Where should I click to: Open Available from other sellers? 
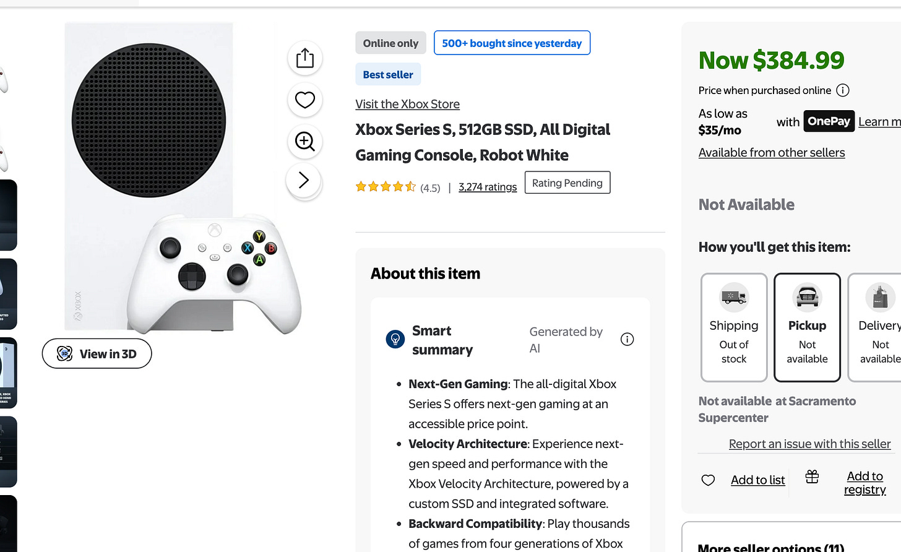pos(771,152)
